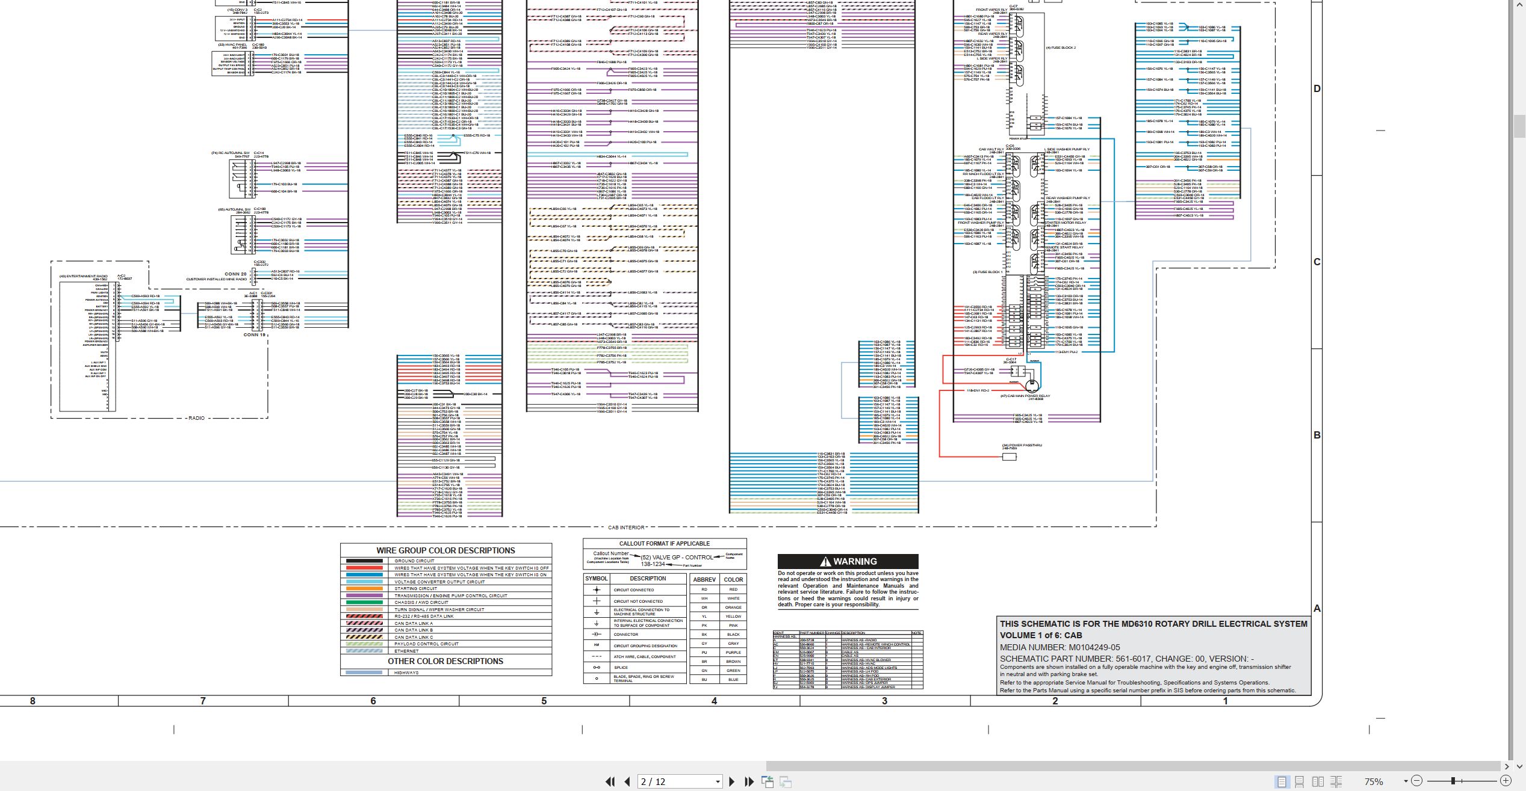1526x791 pixels.
Task: Switch to two-page facing view
Action: pyautogui.click(x=1318, y=781)
